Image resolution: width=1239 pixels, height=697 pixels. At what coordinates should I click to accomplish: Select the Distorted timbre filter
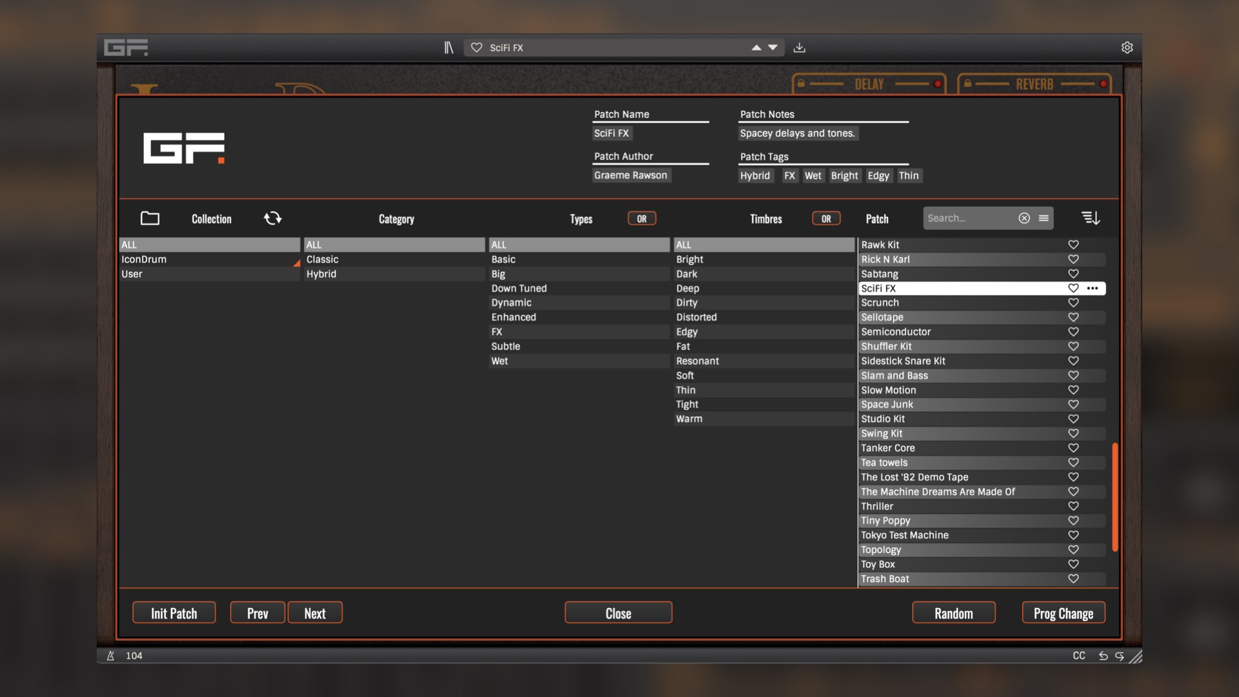coord(696,318)
